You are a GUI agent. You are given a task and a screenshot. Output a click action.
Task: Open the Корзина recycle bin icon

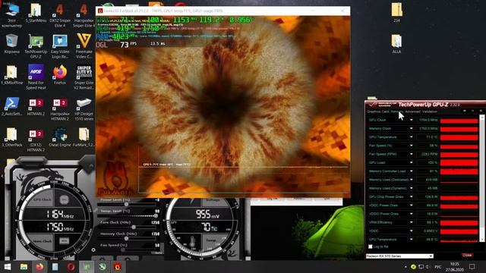click(12, 44)
